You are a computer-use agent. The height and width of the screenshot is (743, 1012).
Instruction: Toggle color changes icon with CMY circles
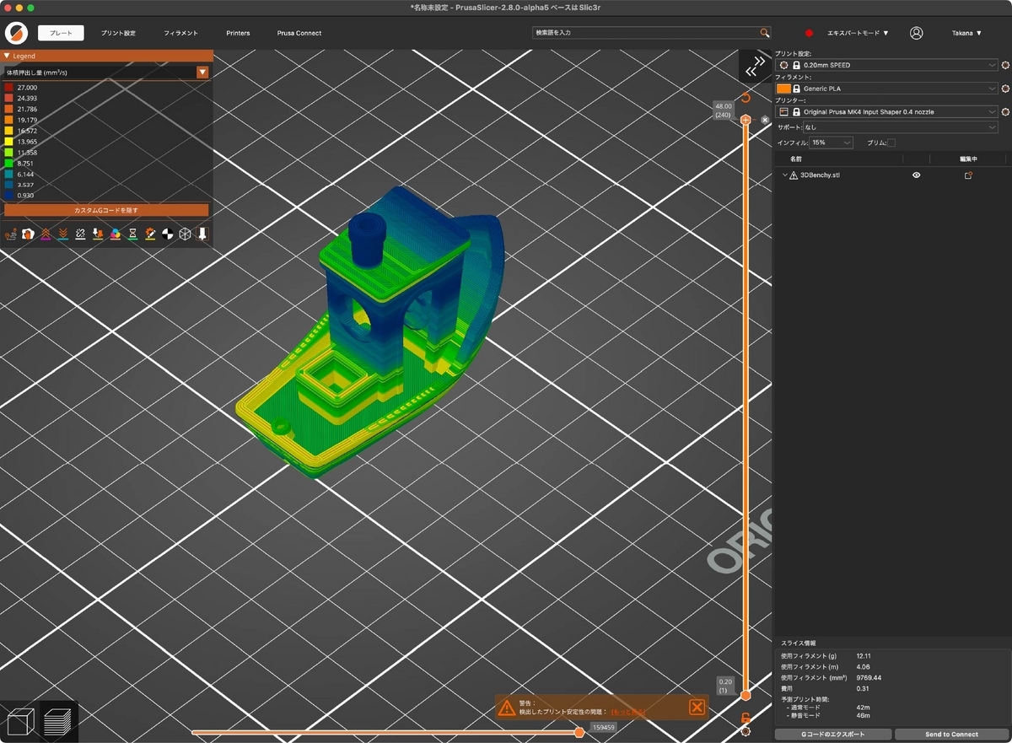coord(116,234)
